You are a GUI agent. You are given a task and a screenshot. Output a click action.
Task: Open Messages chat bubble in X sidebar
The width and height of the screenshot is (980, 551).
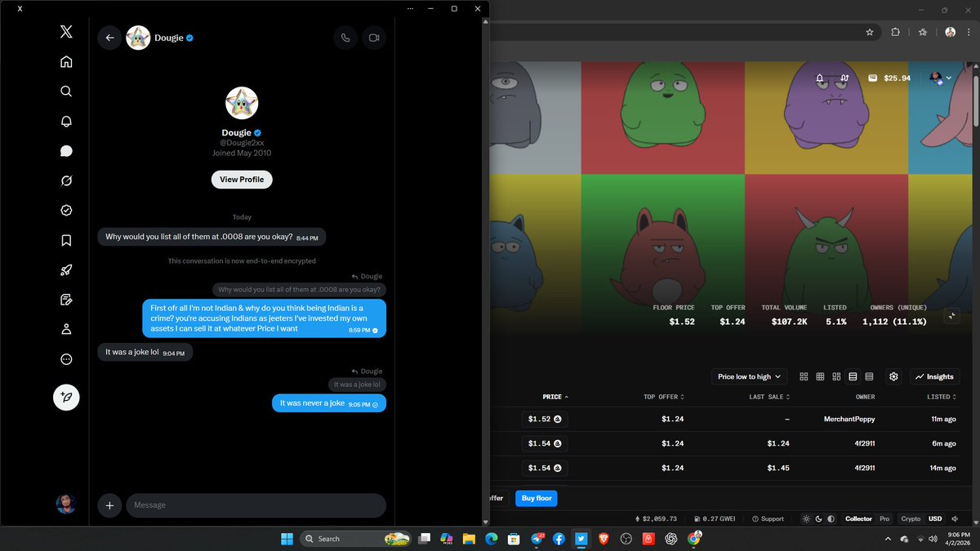pos(66,151)
